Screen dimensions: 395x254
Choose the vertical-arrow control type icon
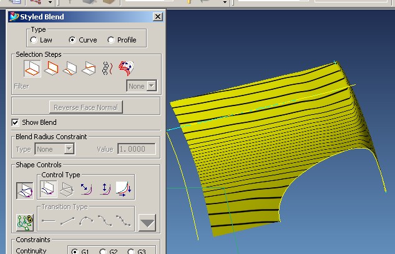[105, 189]
